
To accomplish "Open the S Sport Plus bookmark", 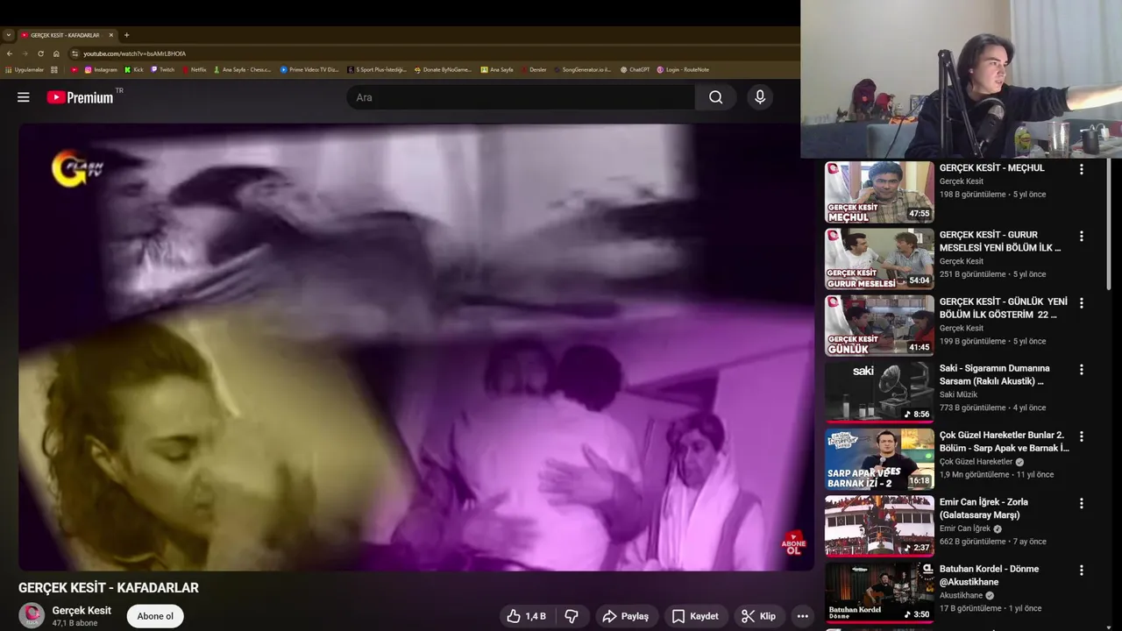I will [x=377, y=69].
